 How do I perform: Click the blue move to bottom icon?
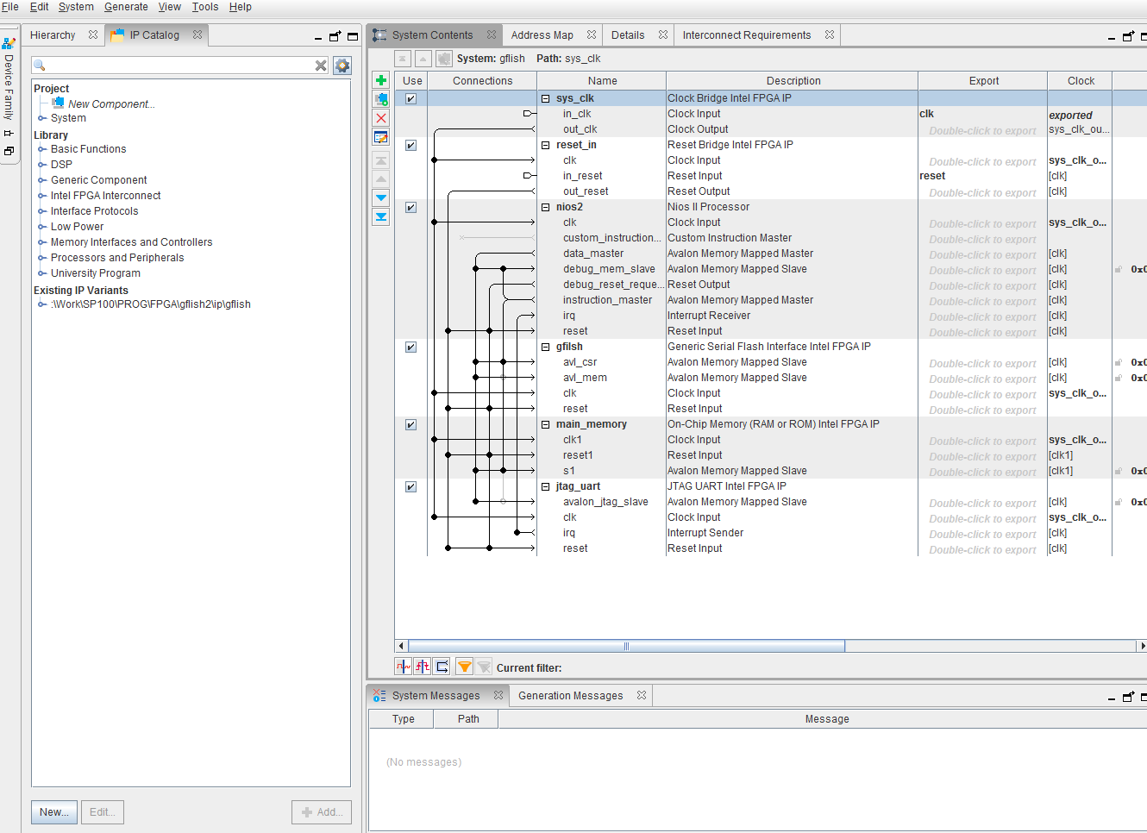click(380, 216)
